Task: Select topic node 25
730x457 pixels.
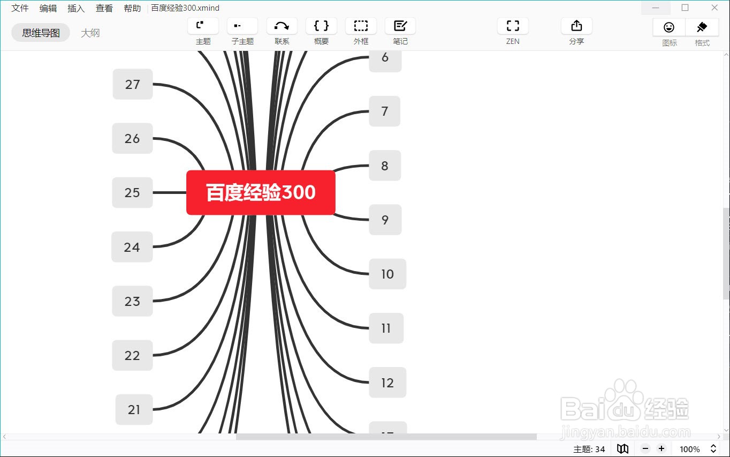Action: point(132,192)
